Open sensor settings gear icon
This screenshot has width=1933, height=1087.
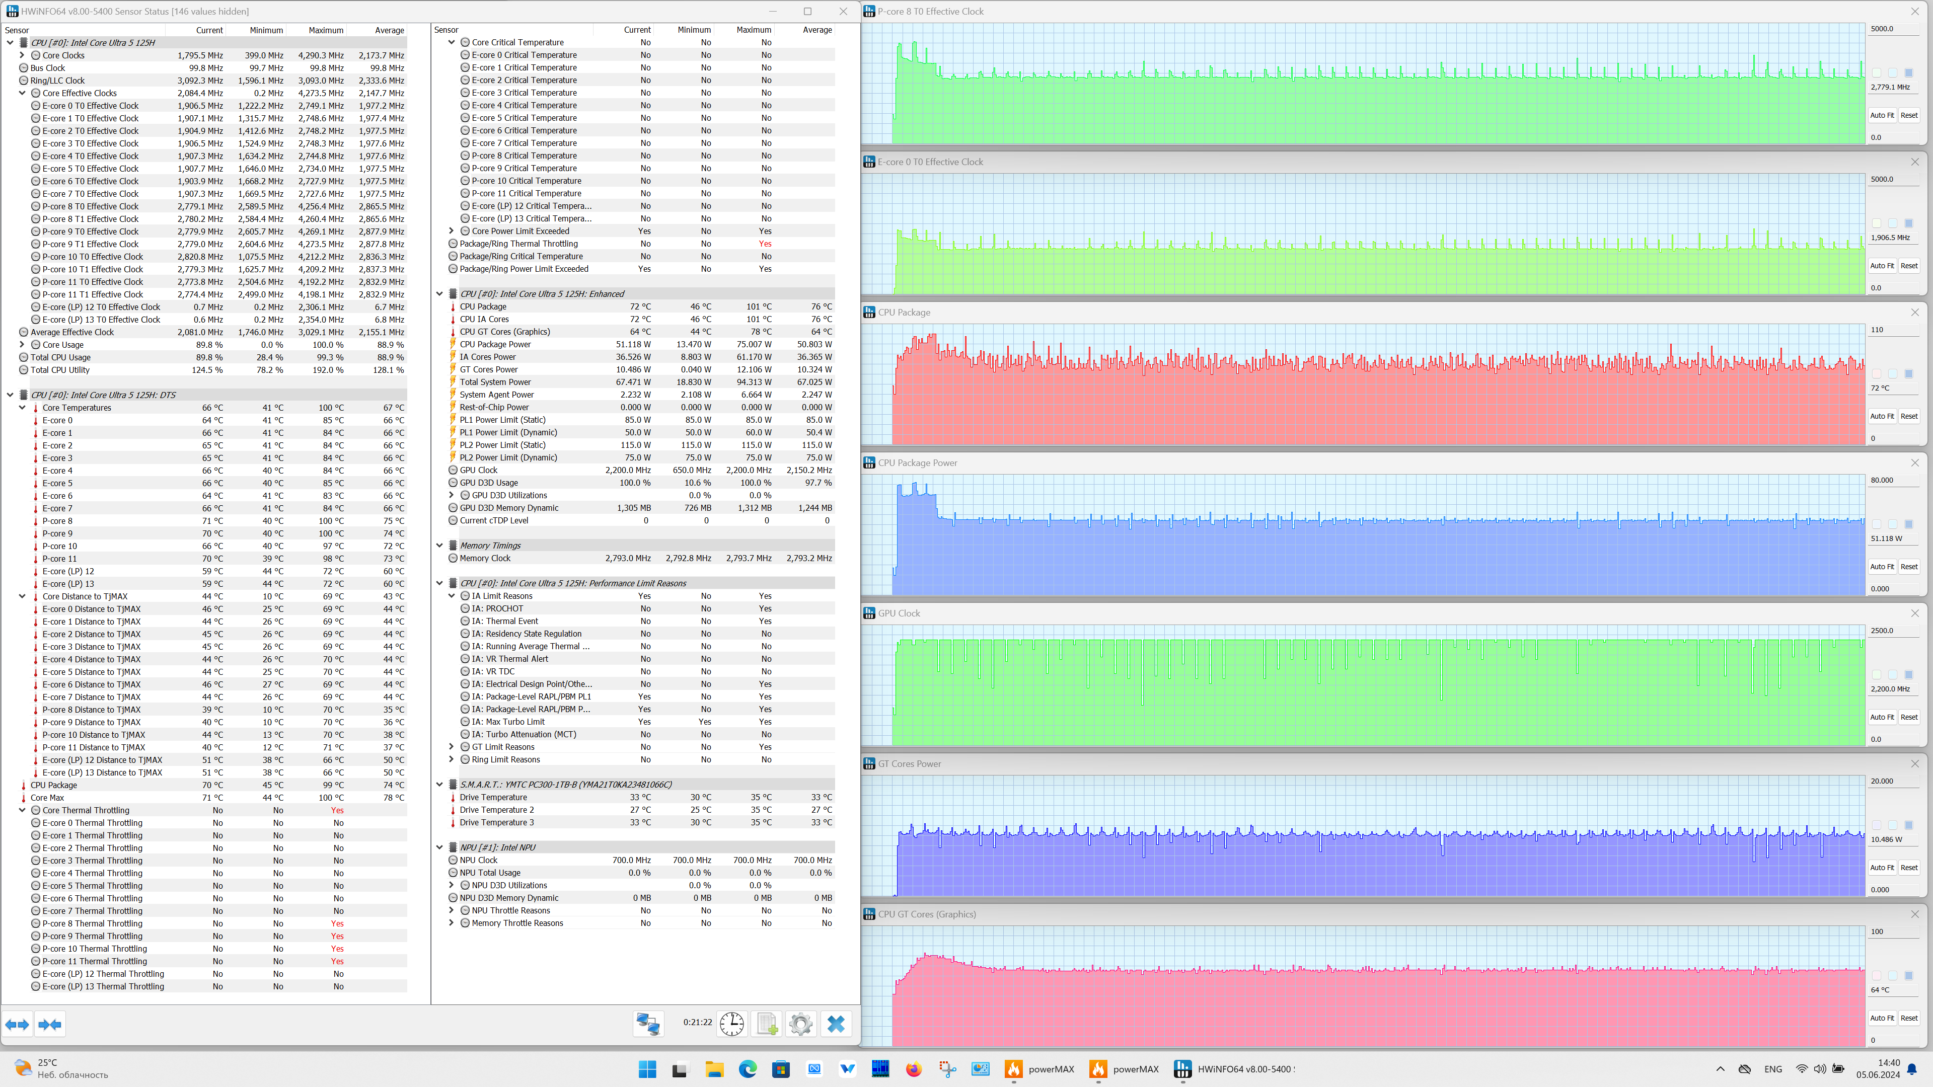[801, 1023]
